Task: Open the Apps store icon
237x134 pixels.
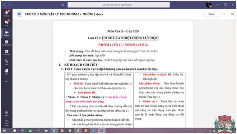Action: [x=7, y=113]
